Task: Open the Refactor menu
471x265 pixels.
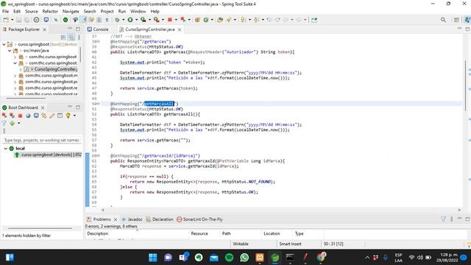Action: point(50,12)
